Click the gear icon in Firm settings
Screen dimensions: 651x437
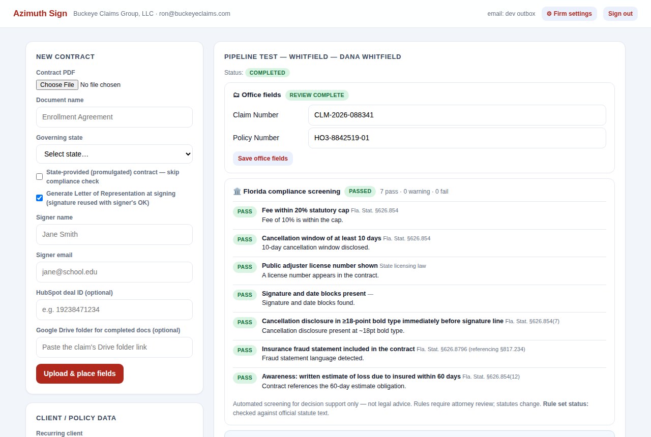pyautogui.click(x=549, y=14)
